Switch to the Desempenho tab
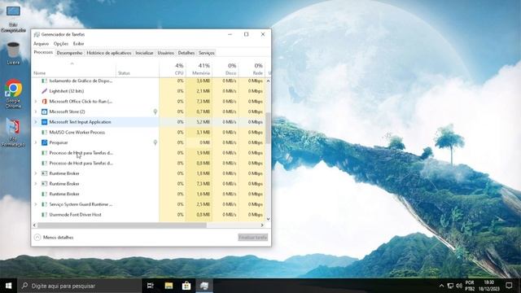This screenshot has height=293, width=521. click(x=69, y=53)
